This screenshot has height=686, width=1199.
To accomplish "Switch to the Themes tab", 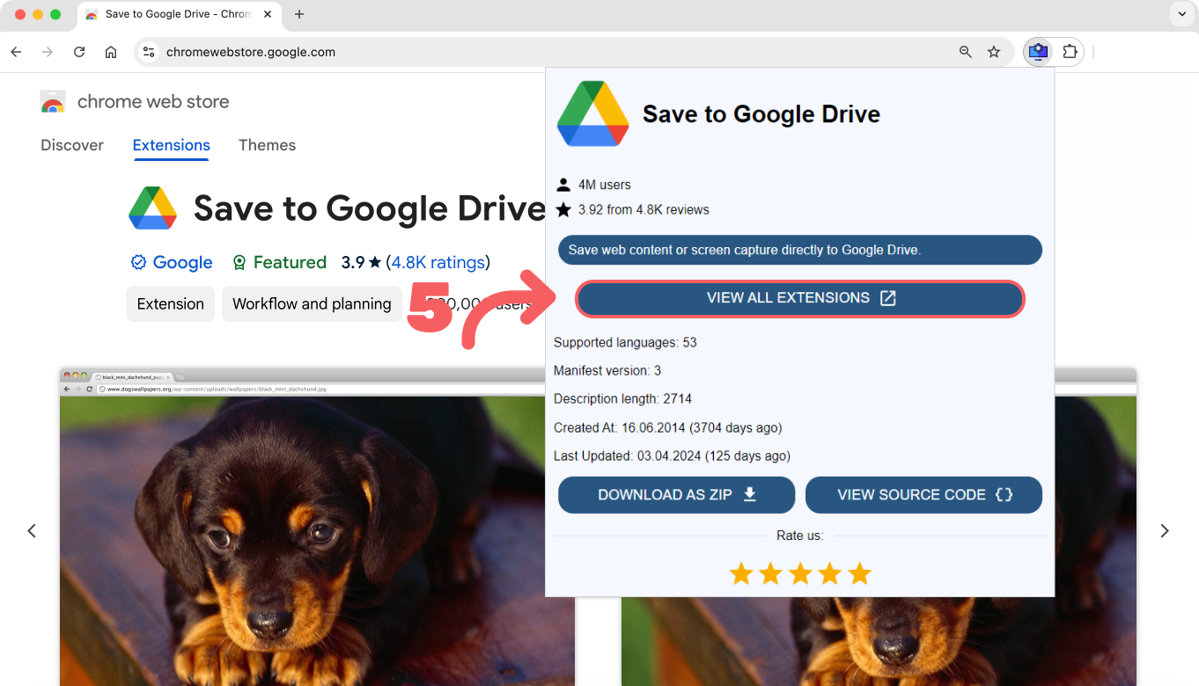I will click(267, 145).
